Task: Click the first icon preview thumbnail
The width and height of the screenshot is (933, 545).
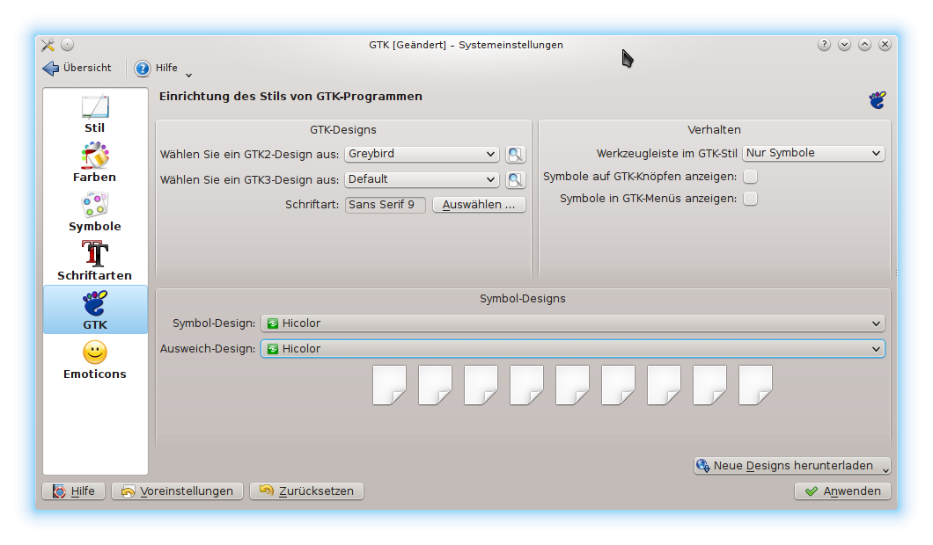Action: (x=389, y=385)
